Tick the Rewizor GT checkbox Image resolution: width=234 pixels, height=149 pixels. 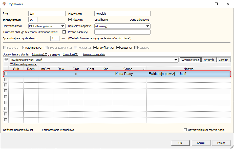click(x=76, y=48)
